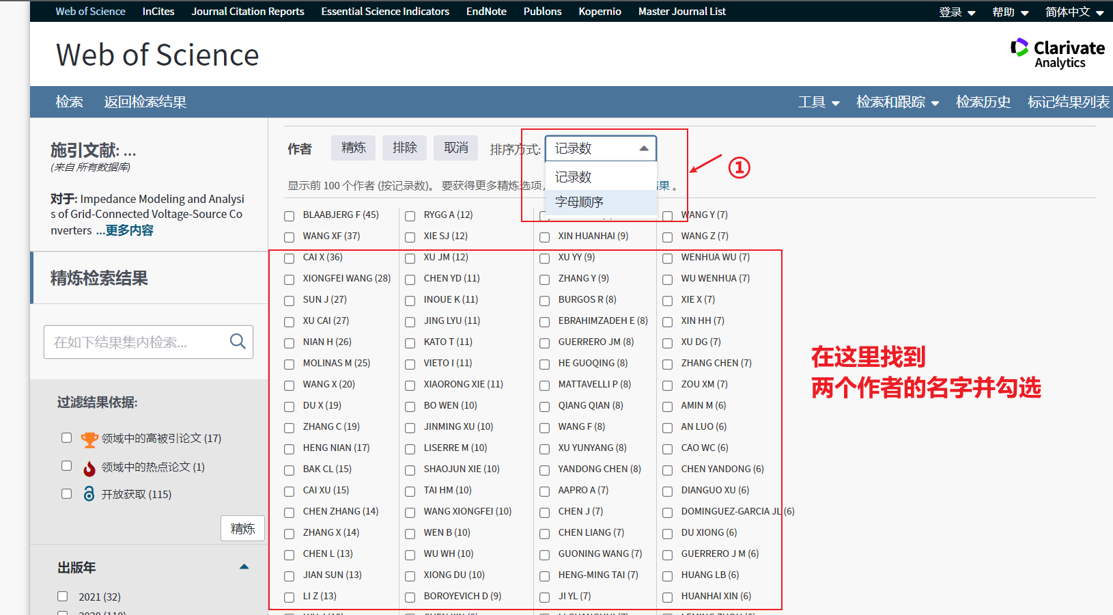
Task: Click the search magnifier icon in results box
Action: 238,341
